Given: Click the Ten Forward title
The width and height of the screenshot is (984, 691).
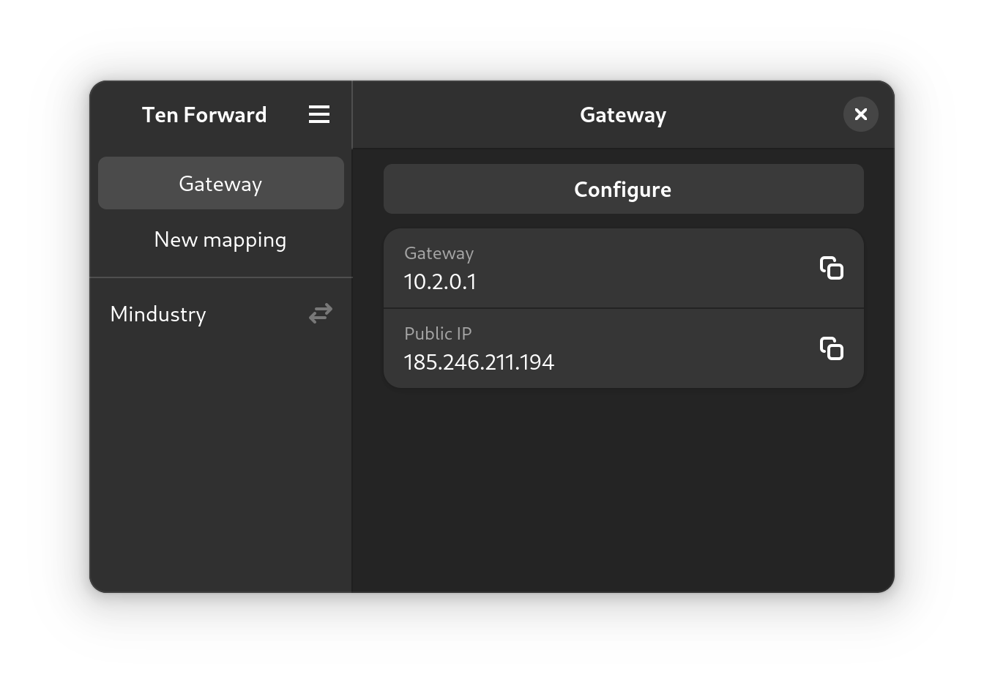Looking at the screenshot, I should tap(204, 115).
